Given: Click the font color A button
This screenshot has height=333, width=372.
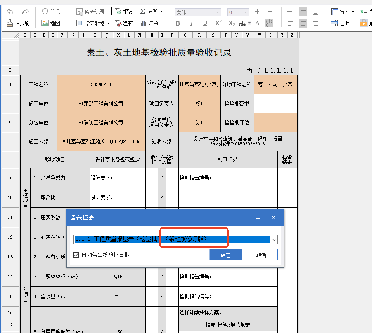Looking at the screenshot, I should coord(258,23).
